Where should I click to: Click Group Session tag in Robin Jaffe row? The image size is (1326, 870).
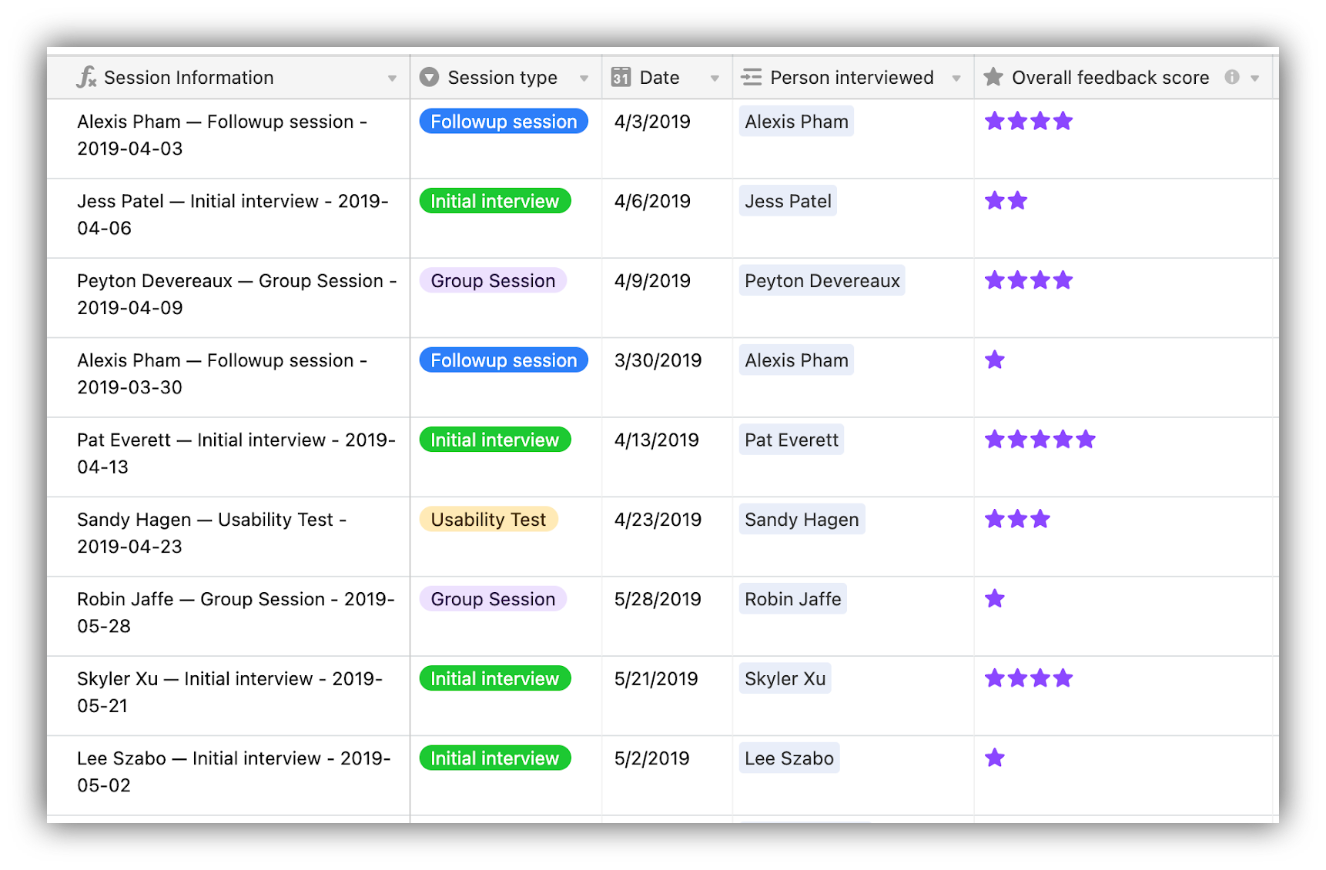coord(493,599)
